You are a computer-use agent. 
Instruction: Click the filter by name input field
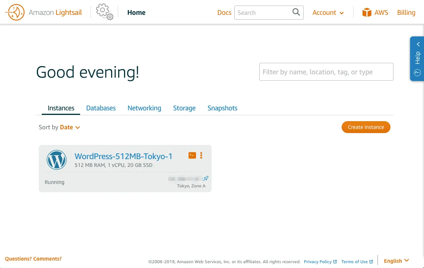326,72
